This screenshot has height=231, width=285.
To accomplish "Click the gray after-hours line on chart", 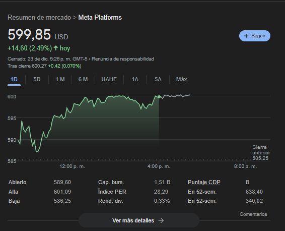I will pyautogui.click(x=175, y=96).
